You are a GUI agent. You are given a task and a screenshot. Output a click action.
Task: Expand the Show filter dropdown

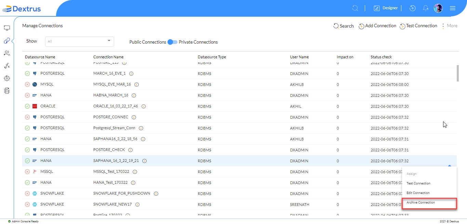80,41
